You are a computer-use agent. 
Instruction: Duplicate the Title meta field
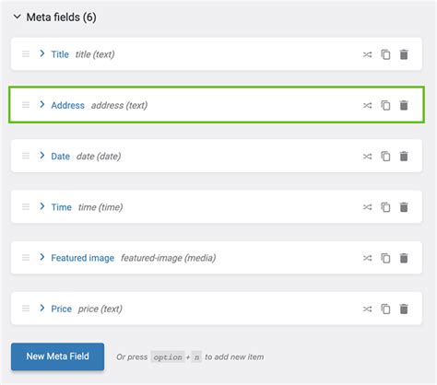(x=385, y=54)
